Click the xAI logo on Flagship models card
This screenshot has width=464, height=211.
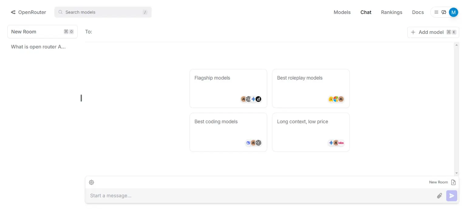(x=258, y=99)
